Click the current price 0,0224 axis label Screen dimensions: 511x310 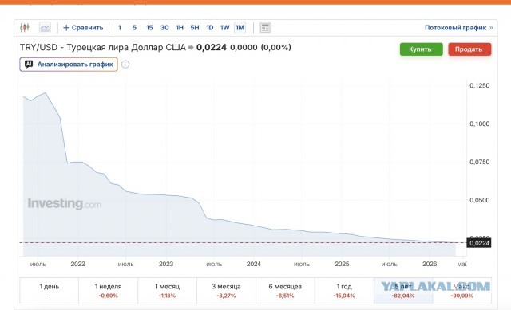coord(479,243)
